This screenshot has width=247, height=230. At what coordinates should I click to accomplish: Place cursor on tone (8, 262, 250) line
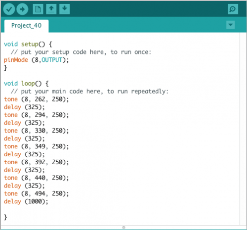(x=36, y=99)
